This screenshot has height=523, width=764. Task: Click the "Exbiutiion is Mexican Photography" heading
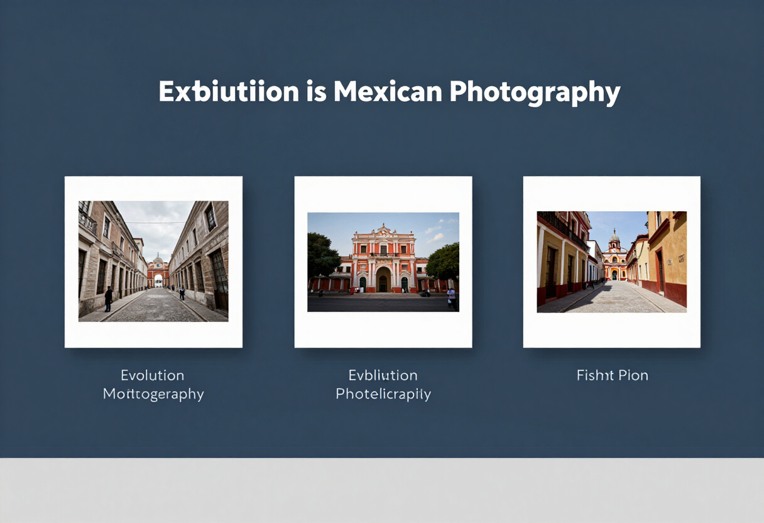pyautogui.click(x=390, y=92)
